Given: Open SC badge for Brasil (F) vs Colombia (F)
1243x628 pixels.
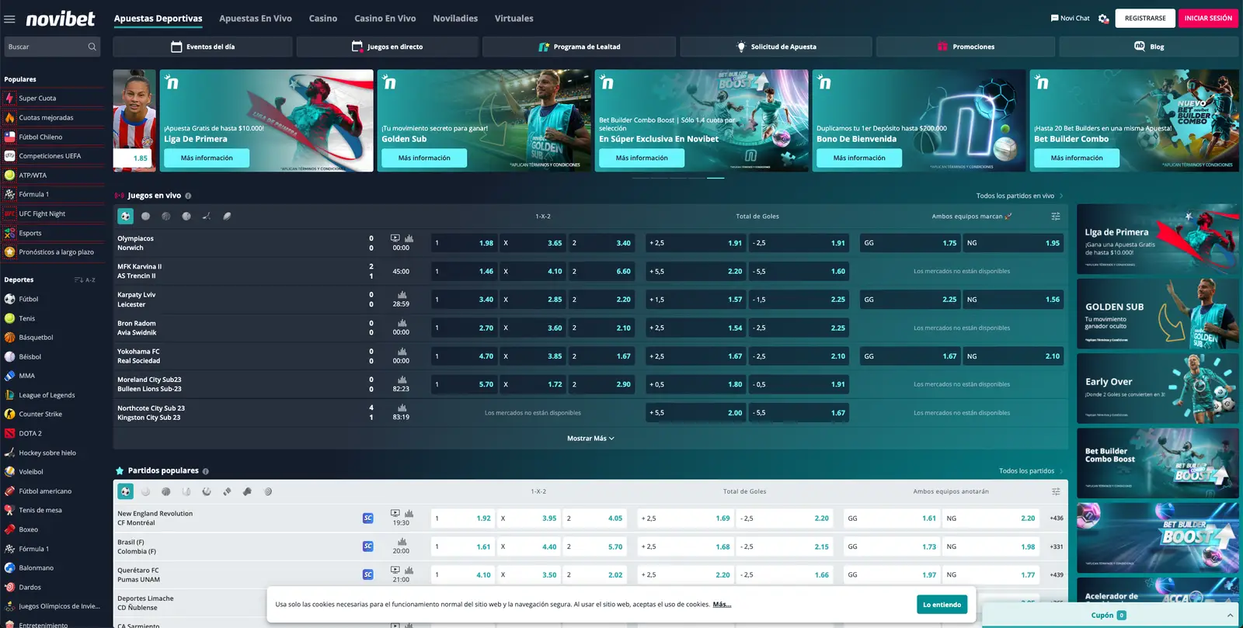Looking at the screenshot, I should pos(368,546).
